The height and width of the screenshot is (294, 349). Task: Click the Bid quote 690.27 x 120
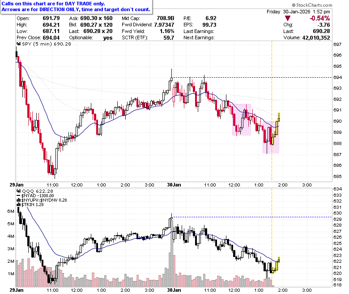(96, 25)
